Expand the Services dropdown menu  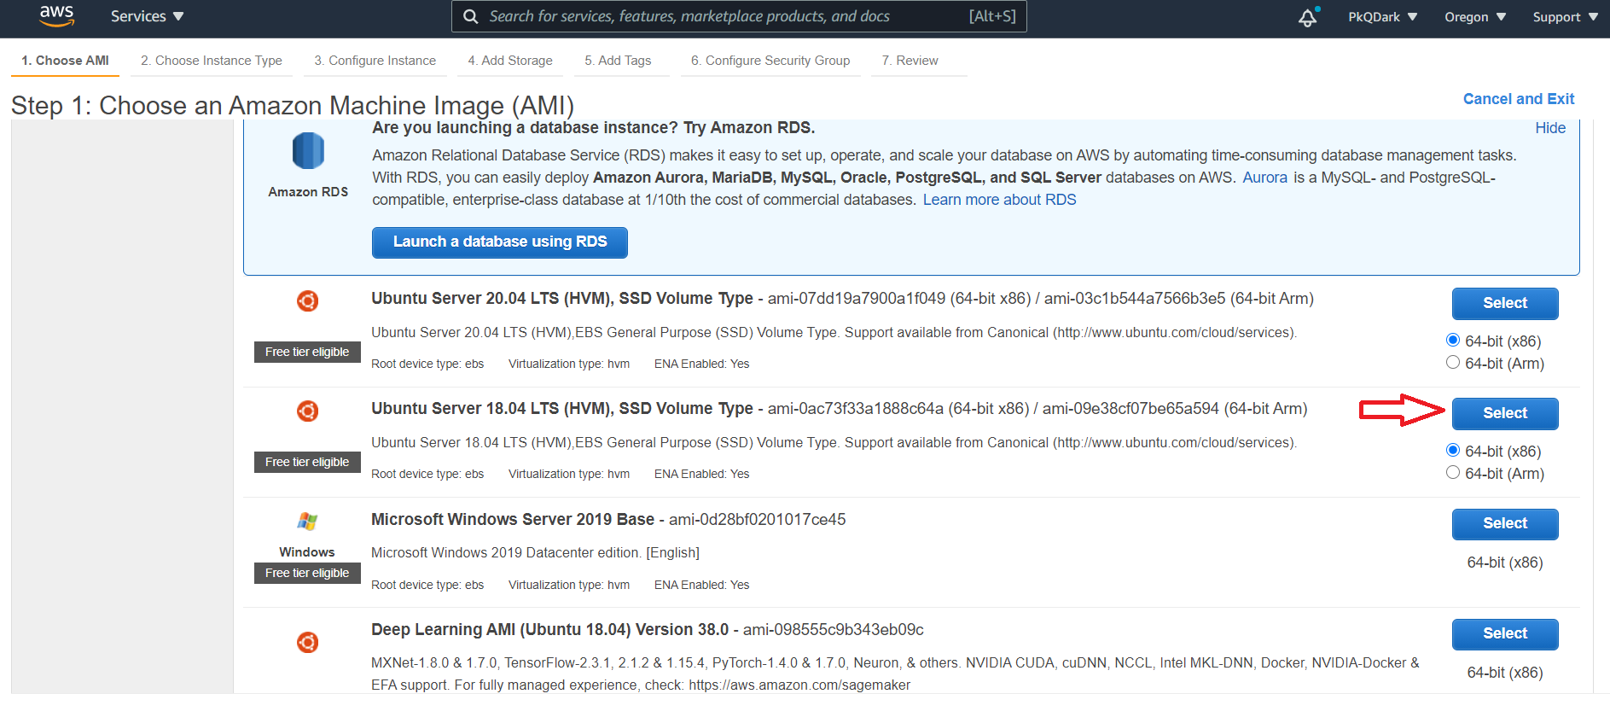[147, 16]
